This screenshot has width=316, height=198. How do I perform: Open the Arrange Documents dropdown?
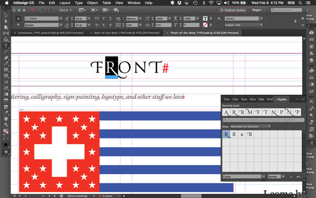(x=106, y=10)
